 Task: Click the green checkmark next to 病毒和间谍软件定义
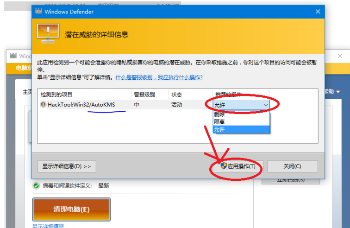click(36, 185)
